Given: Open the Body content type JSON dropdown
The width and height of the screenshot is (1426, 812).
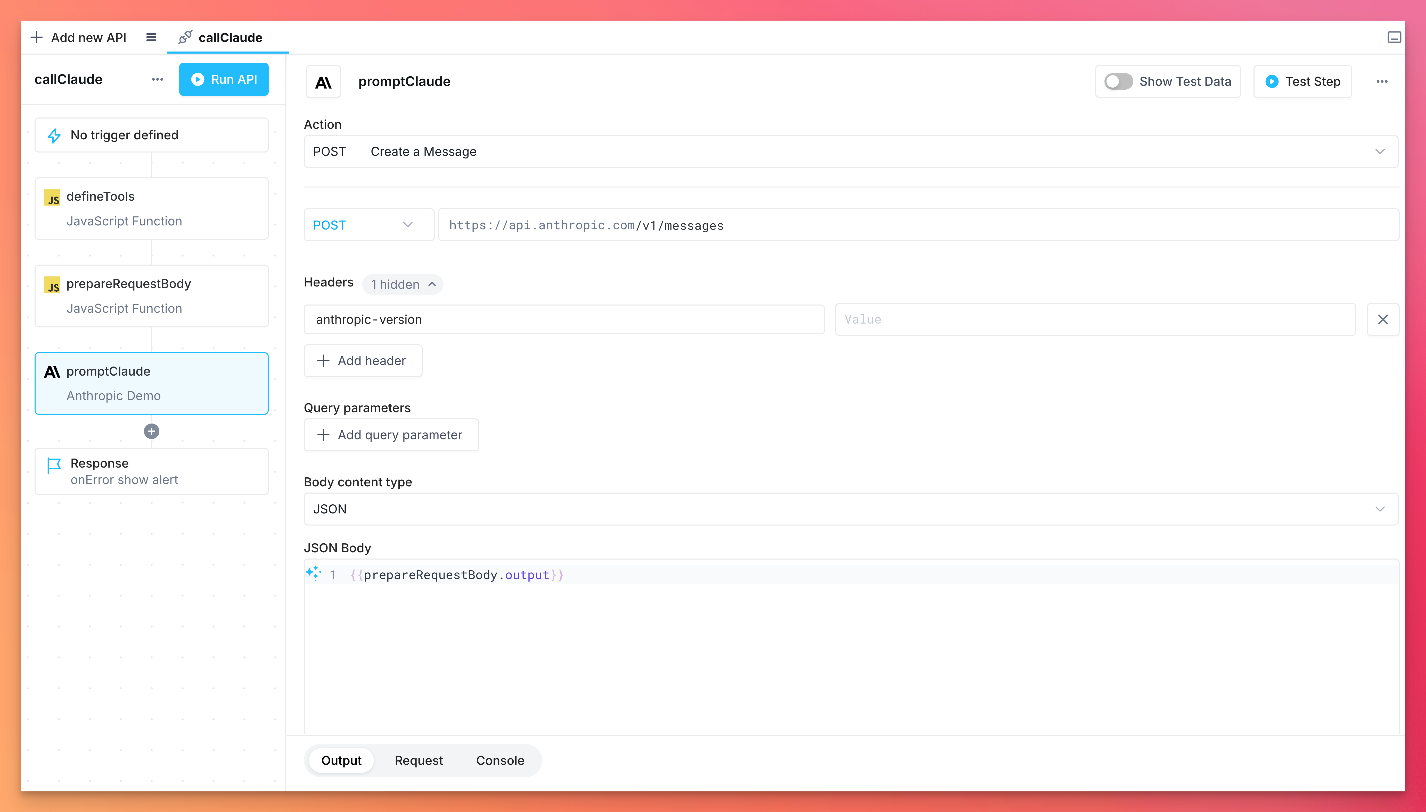Looking at the screenshot, I should click(x=851, y=509).
